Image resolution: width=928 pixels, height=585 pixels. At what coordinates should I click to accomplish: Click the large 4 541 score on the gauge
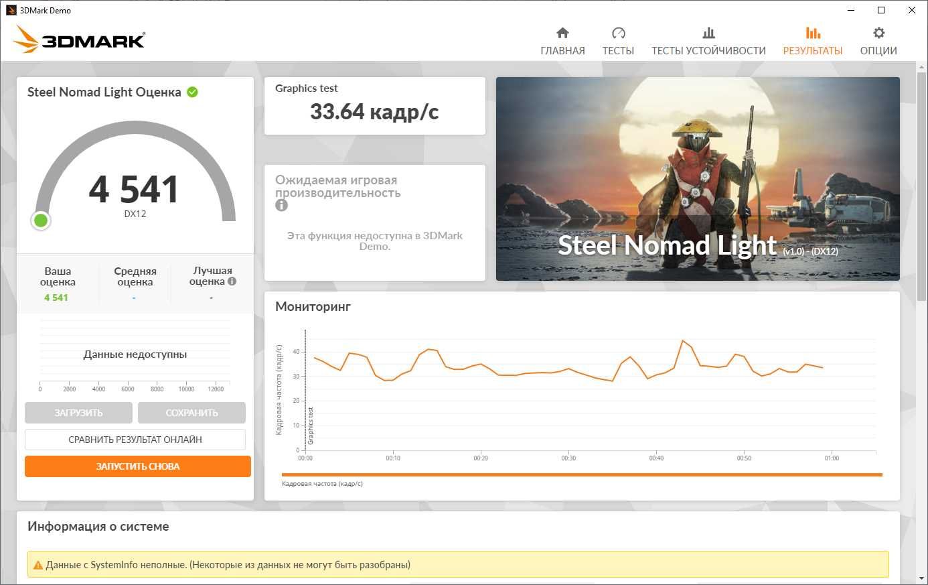pyautogui.click(x=135, y=189)
